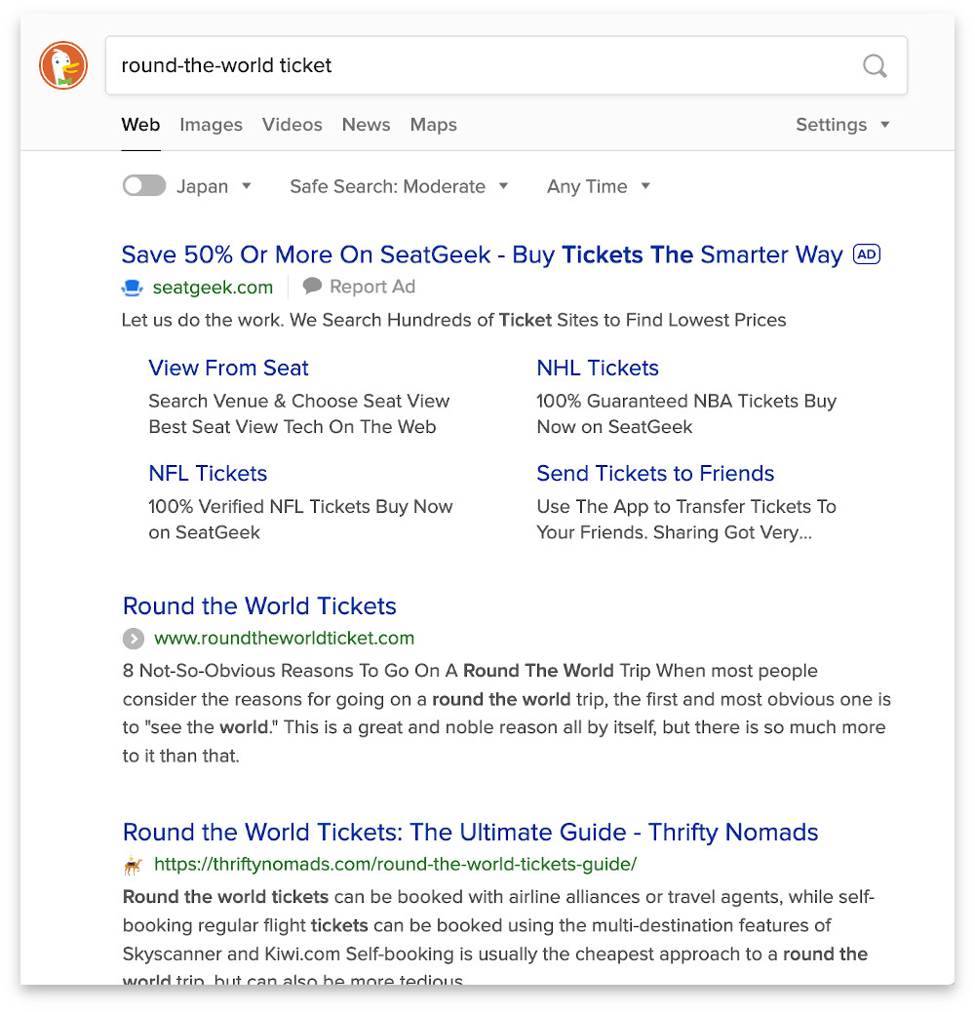Screen dimensions: 975x1012
Task: Open the Maps tab
Action: click(x=433, y=125)
